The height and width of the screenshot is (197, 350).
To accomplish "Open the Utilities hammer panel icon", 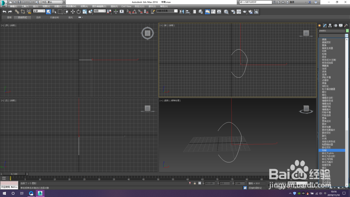I will point(346,26).
